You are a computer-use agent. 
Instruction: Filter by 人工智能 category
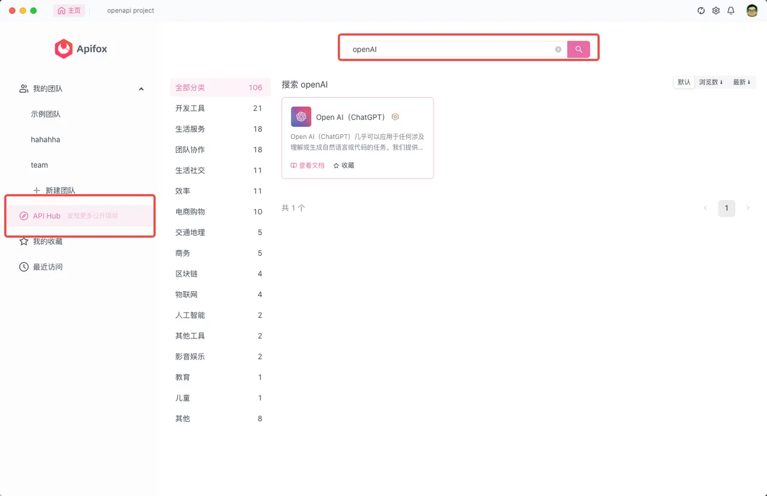pos(220,315)
